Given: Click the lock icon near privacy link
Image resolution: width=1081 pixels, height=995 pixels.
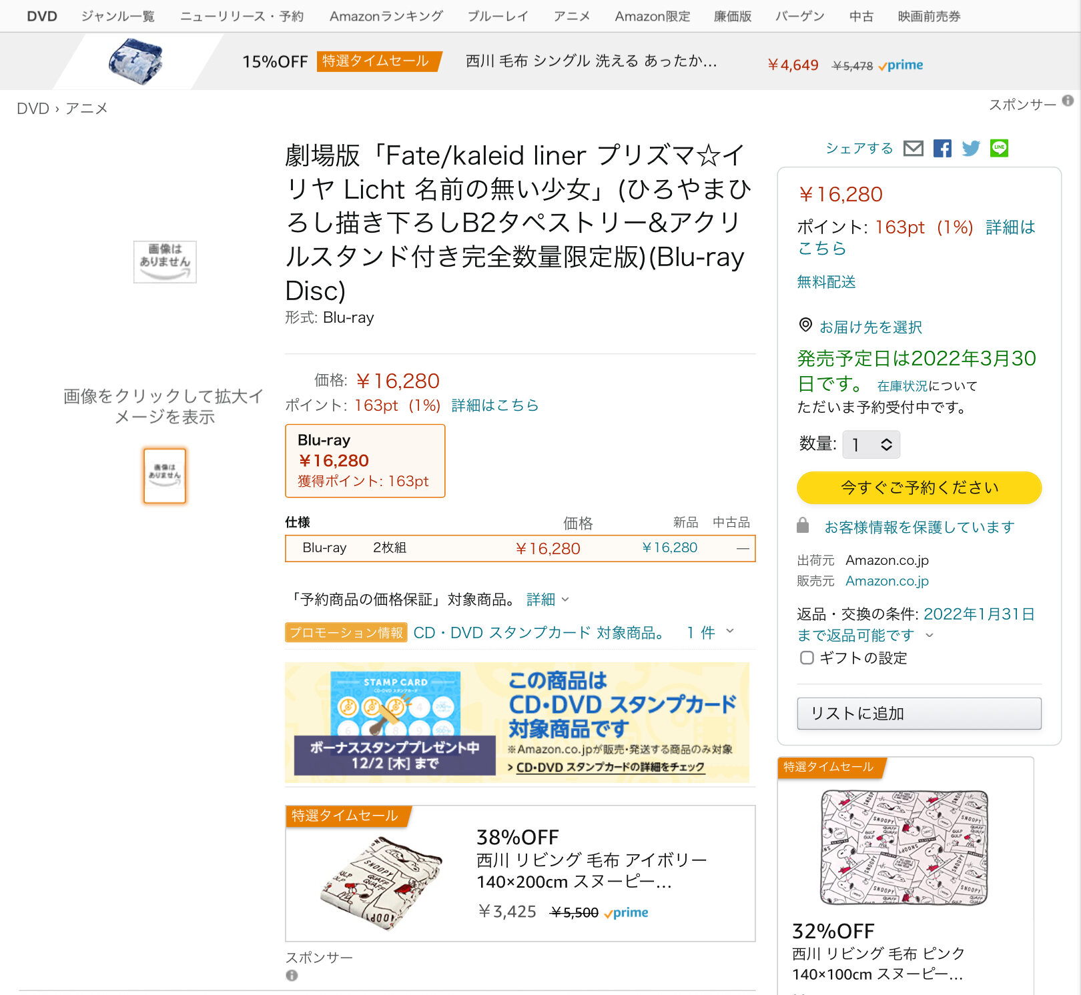Looking at the screenshot, I should [803, 525].
